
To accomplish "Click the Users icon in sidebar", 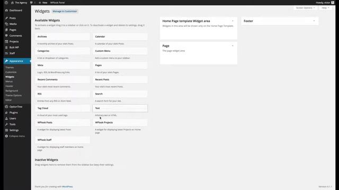I will point(6,118).
